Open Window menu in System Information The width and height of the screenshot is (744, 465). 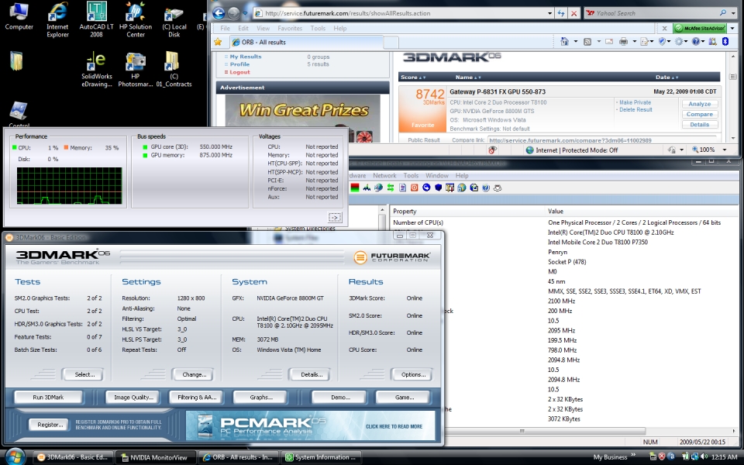click(x=436, y=175)
